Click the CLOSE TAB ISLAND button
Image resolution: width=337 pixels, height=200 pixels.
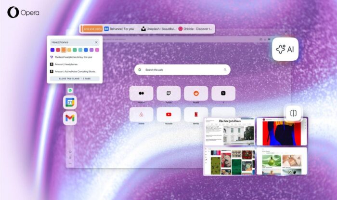[x=75, y=79]
